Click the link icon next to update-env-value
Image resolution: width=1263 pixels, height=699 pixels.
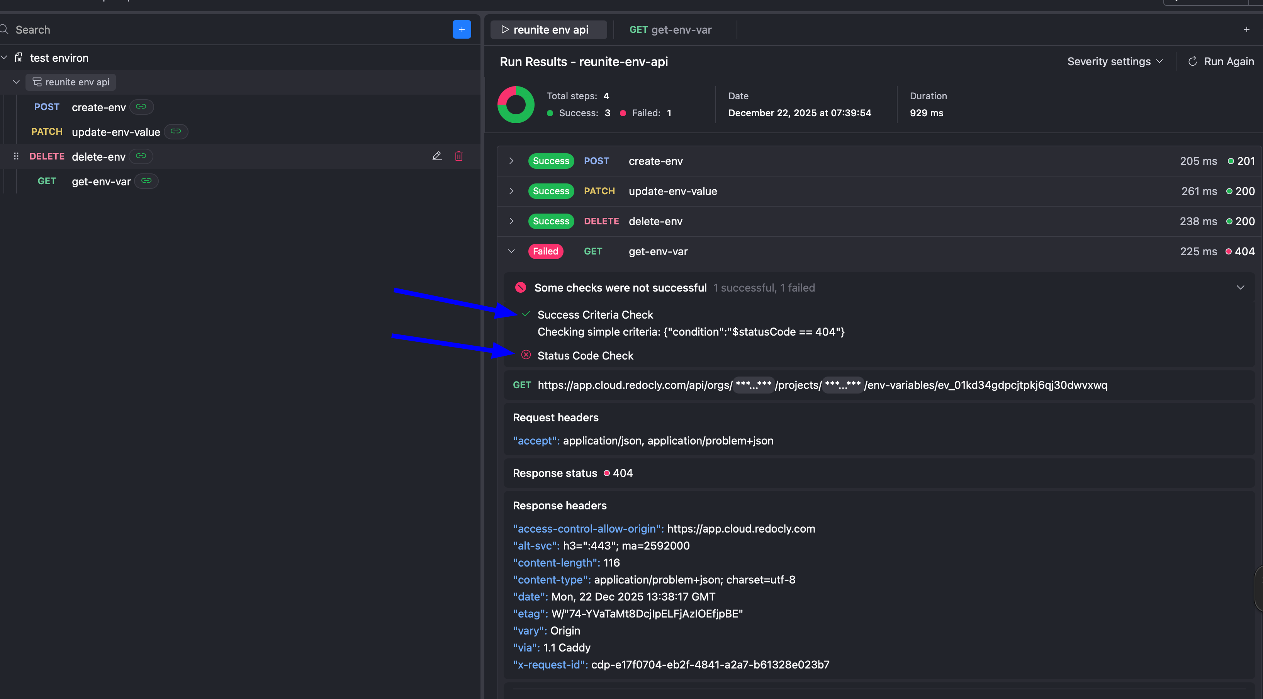coord(176,131)
